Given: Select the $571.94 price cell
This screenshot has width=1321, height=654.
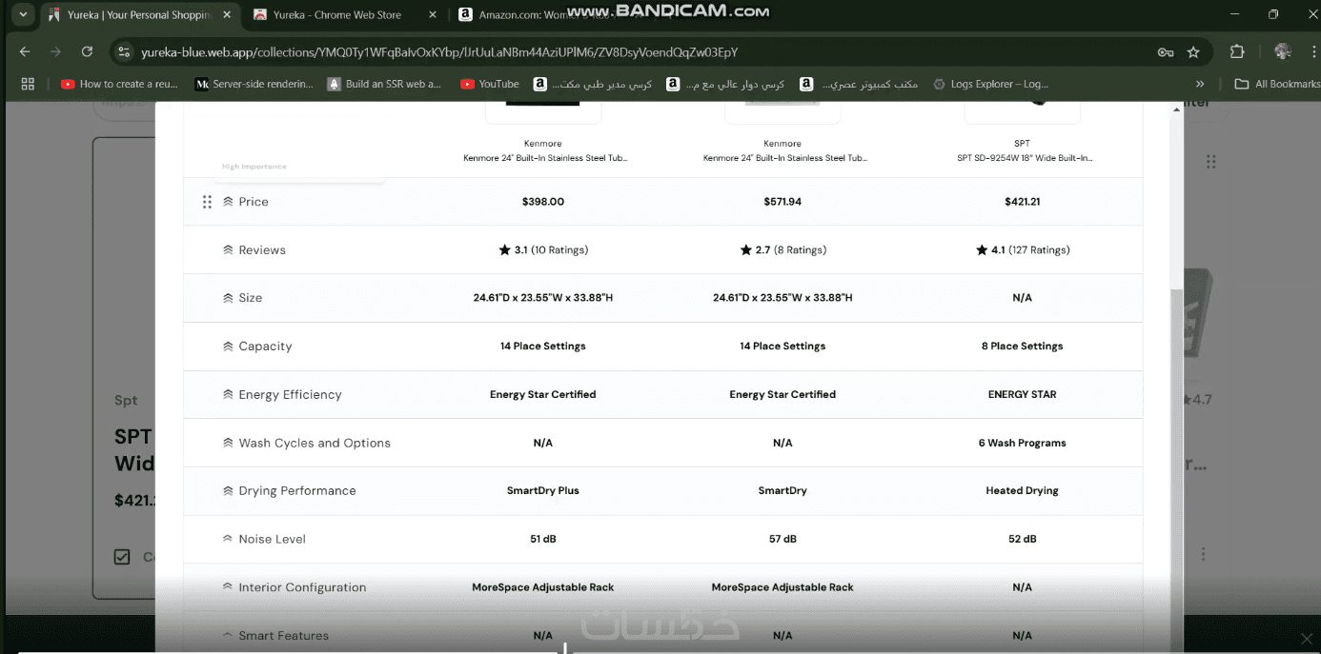Looking at the screenshot, I should click(782, 202).
